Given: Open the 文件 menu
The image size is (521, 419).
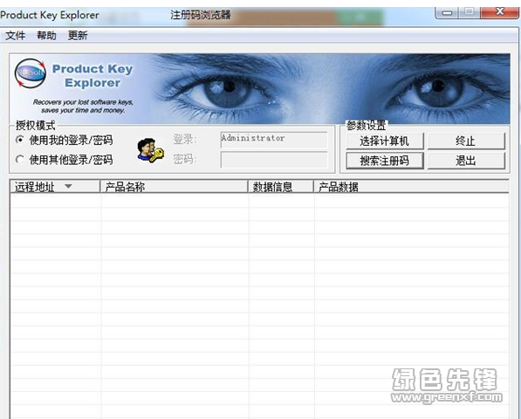Looking at the screenshot, I should 15,35.
